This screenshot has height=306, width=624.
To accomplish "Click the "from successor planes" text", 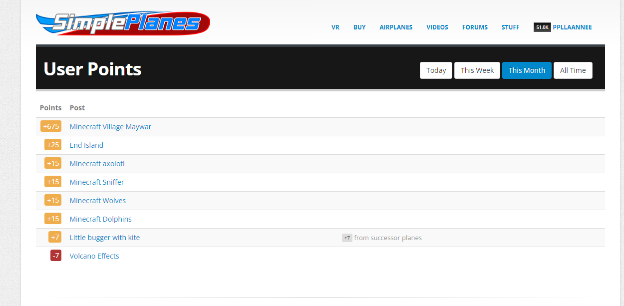I will [x=388, y=238].
